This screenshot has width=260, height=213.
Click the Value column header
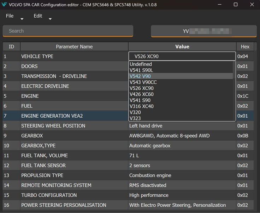click(182, 46)
